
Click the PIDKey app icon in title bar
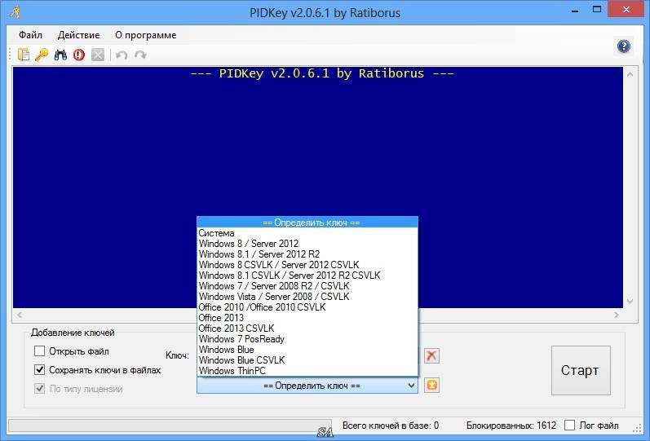click(15, 12)
